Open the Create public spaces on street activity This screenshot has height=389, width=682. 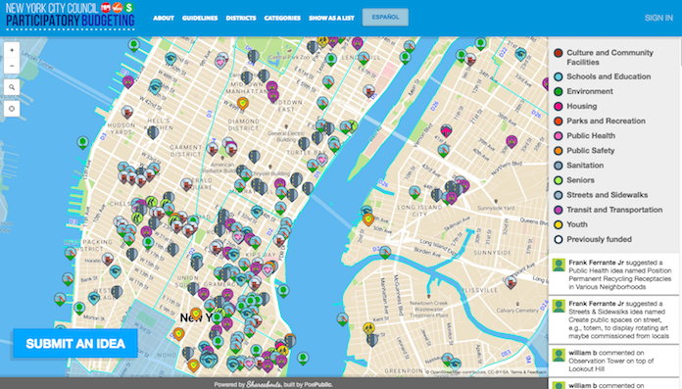[x=613, y=319]
